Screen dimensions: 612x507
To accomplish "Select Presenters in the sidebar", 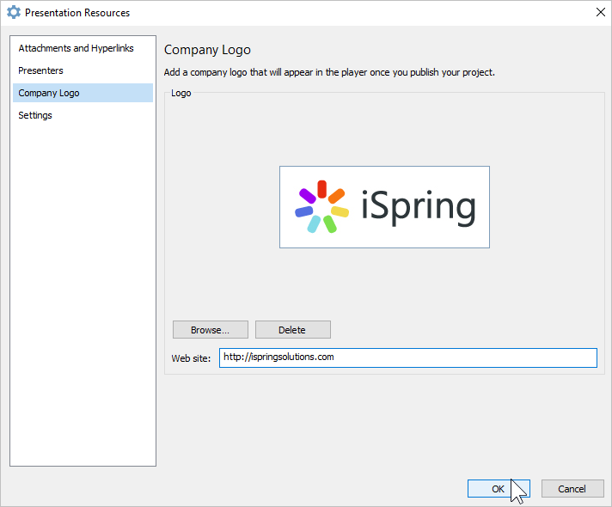I will (x=83, y=70).
